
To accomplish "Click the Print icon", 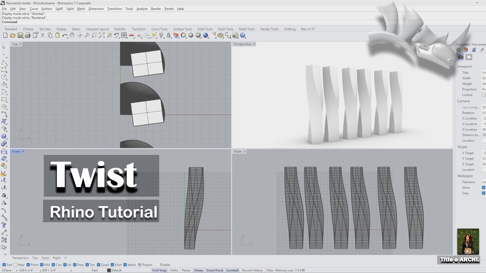I will [x=27, y=35].
